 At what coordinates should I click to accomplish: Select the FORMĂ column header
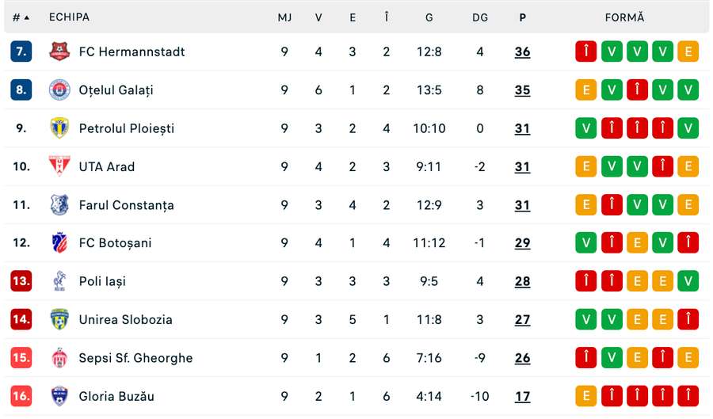[x=624, y=17]
